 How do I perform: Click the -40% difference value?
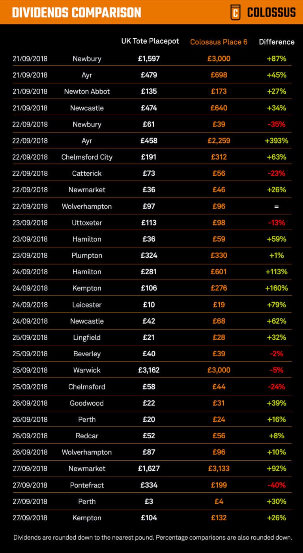pyautogui.click(x=277, y=485)
